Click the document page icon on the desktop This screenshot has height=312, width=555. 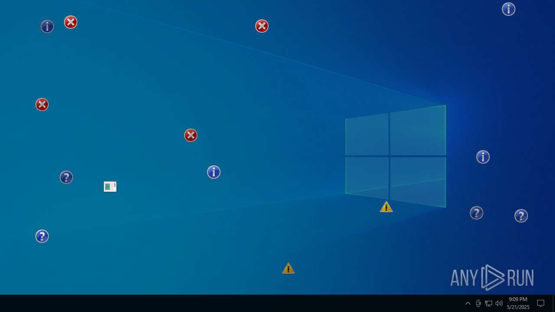click(110, 186)
